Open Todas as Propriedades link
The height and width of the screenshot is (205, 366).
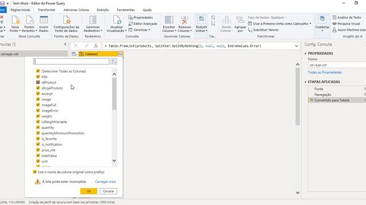325,72
